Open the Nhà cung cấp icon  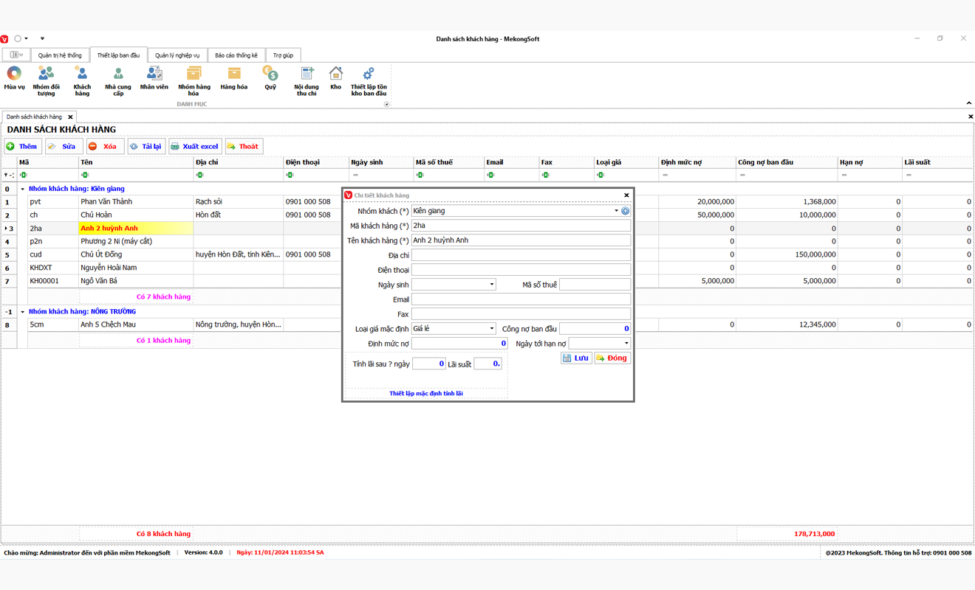pos(117,80)
